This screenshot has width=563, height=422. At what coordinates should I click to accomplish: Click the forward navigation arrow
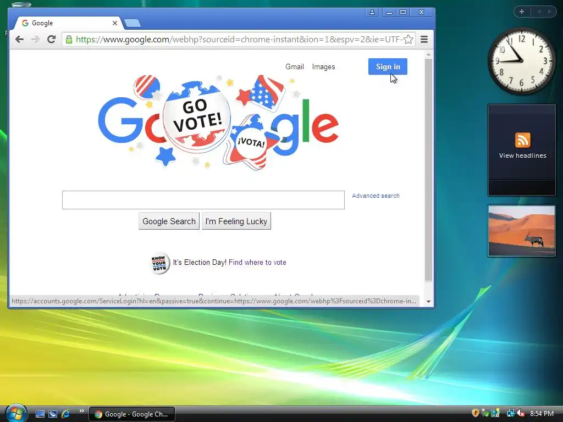35,40
